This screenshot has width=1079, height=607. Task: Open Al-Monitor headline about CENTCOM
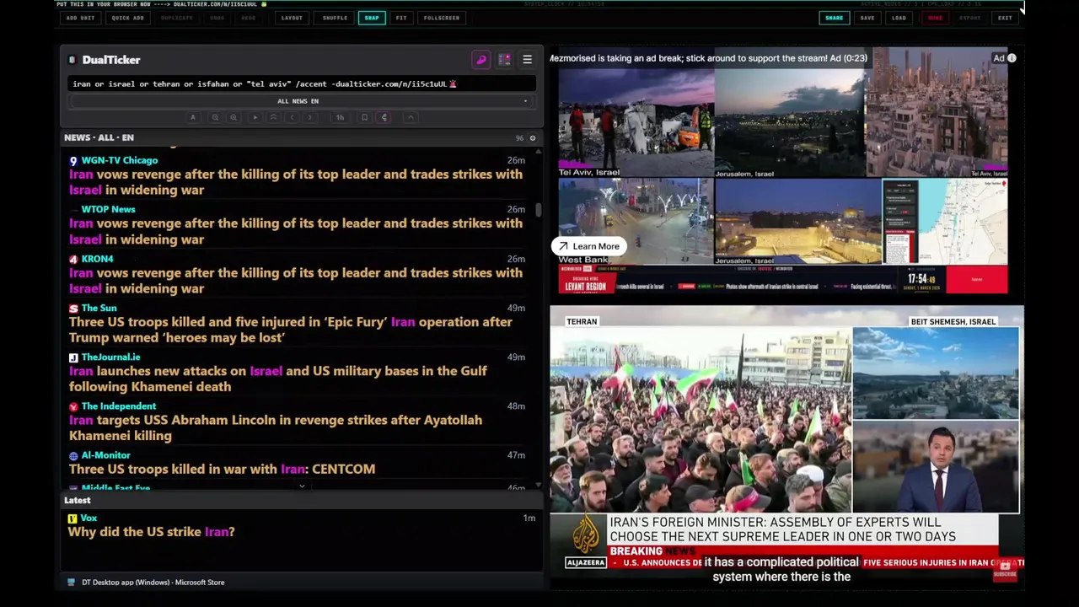point(222,469)
